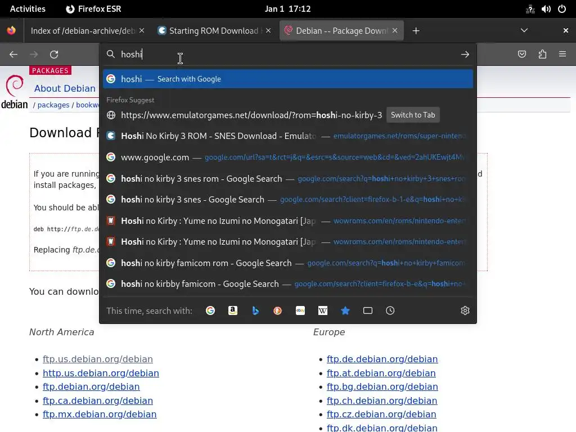
Task: Open ftp.mx.debian.org/debian mirror
Action: click(x=100, y=415)
